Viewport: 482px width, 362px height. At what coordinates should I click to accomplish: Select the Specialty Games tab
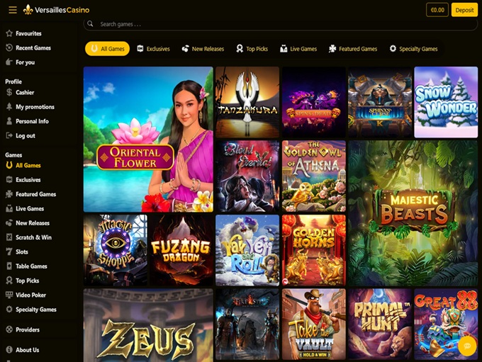(x=413, y=49)
